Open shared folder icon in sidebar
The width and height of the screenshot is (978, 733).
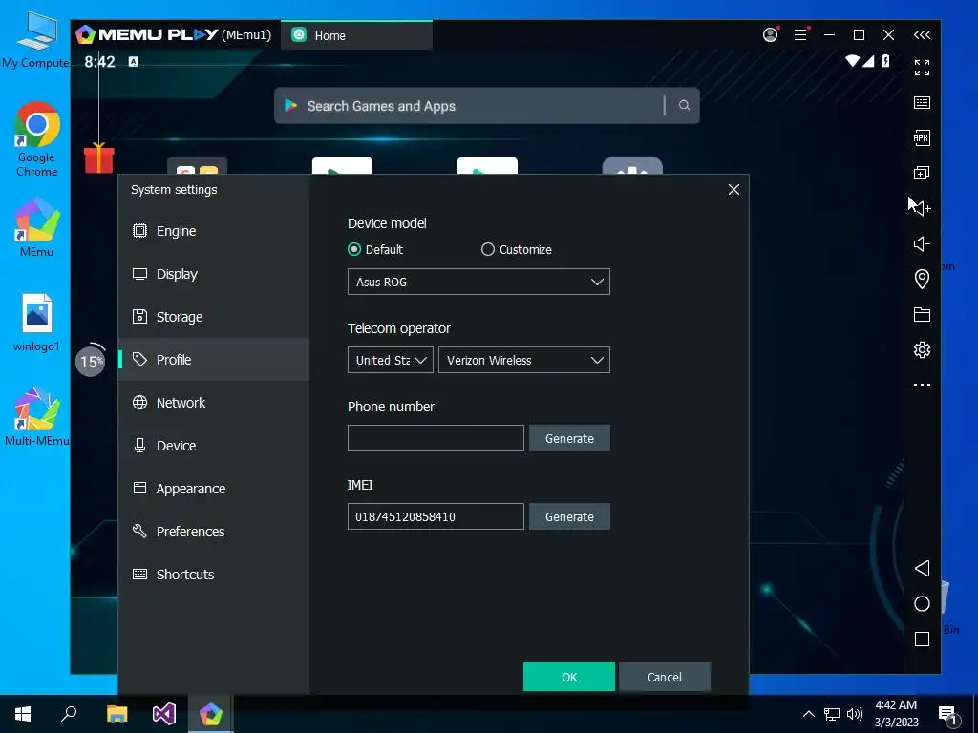(x=922, y=314)
